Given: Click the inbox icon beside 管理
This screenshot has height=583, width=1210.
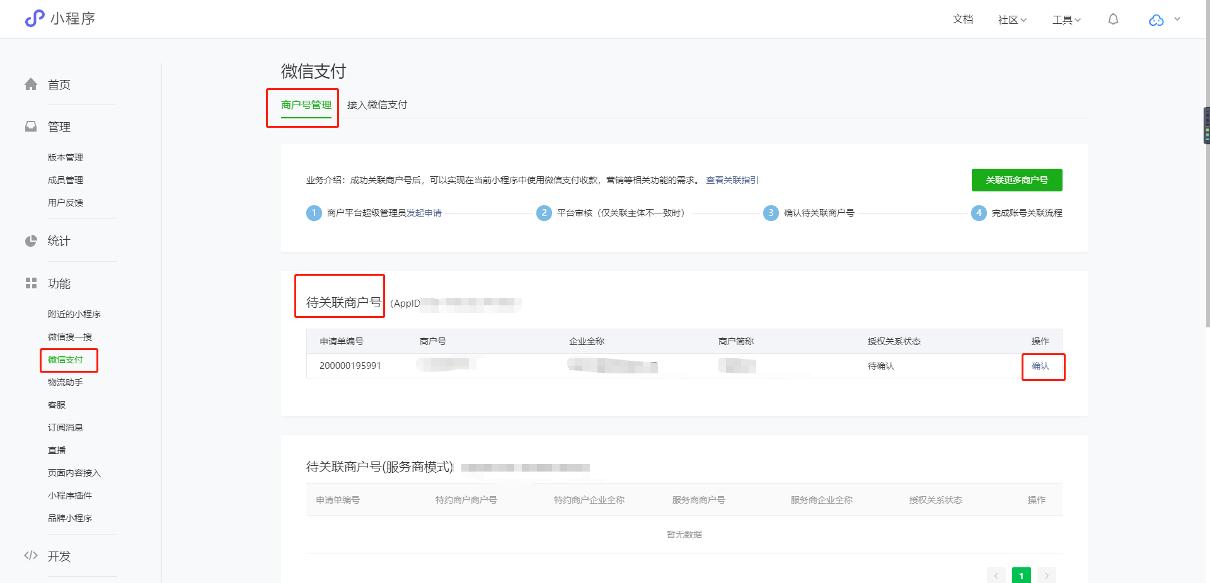Looking at the screenshot, I should (31, 127).
